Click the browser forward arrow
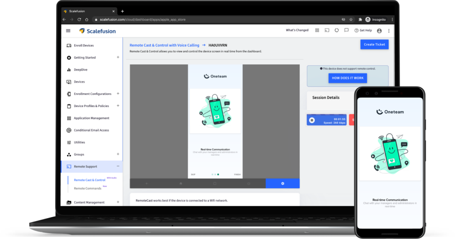The width and height of the screenshot is (455, 239). coord(72,20)
